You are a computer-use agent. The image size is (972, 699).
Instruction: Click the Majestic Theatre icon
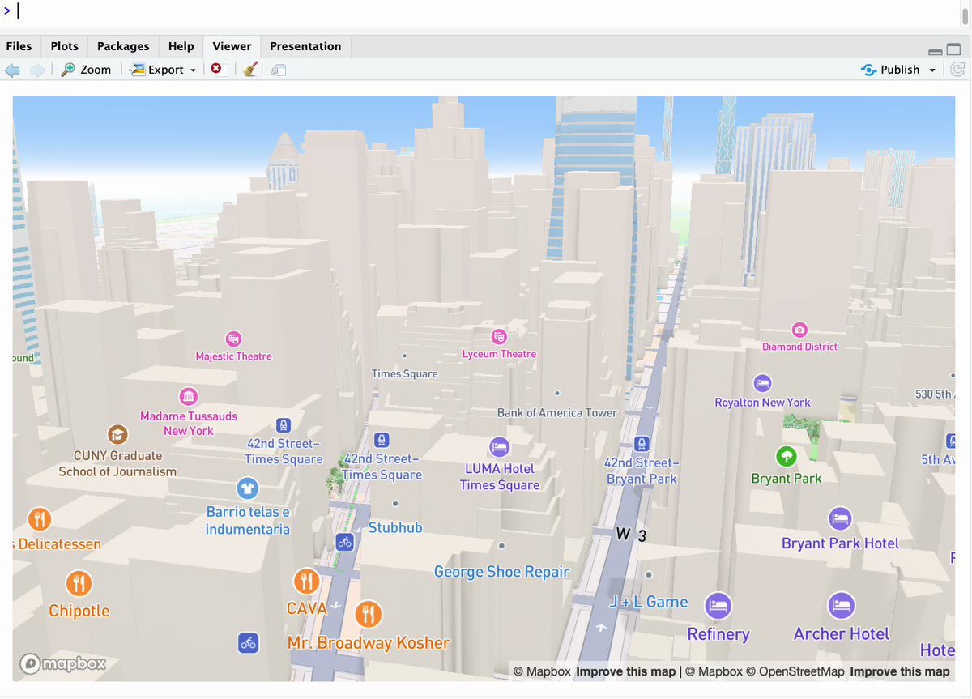(234, 339)
